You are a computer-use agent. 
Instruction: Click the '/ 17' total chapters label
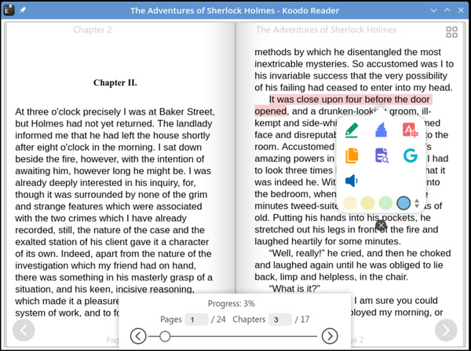tap(302, 319)
